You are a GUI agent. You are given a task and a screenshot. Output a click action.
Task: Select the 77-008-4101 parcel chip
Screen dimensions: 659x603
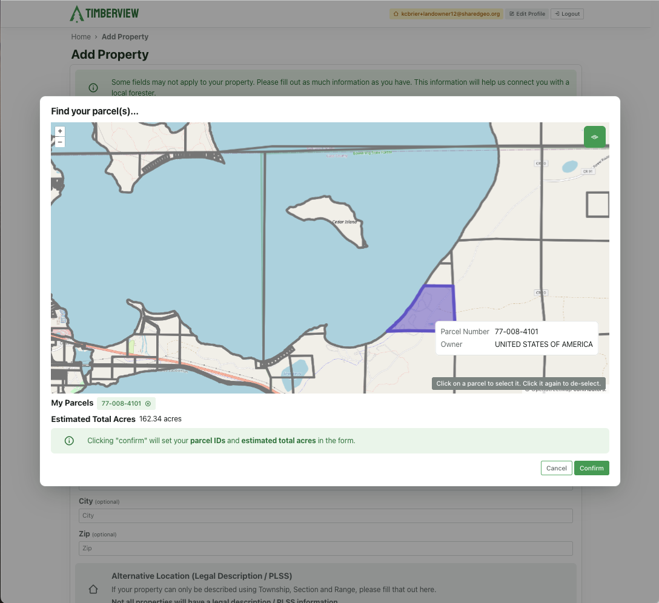click(126, 403)
